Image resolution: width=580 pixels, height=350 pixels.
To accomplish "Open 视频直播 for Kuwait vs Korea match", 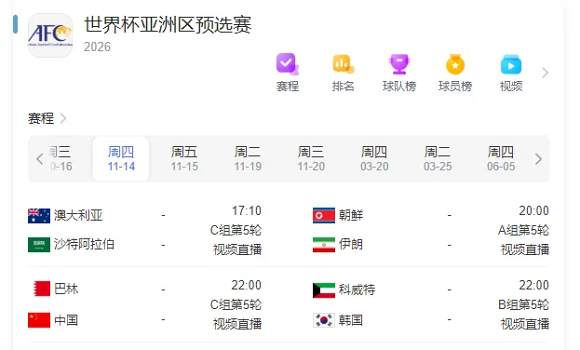I will pos(524,324).
